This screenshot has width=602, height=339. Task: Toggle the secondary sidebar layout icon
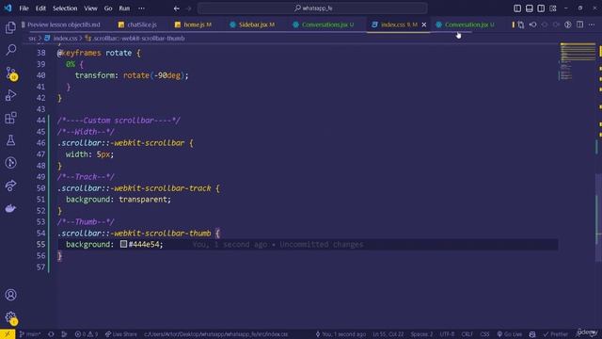pyautogui.click(x=541, y=8)
